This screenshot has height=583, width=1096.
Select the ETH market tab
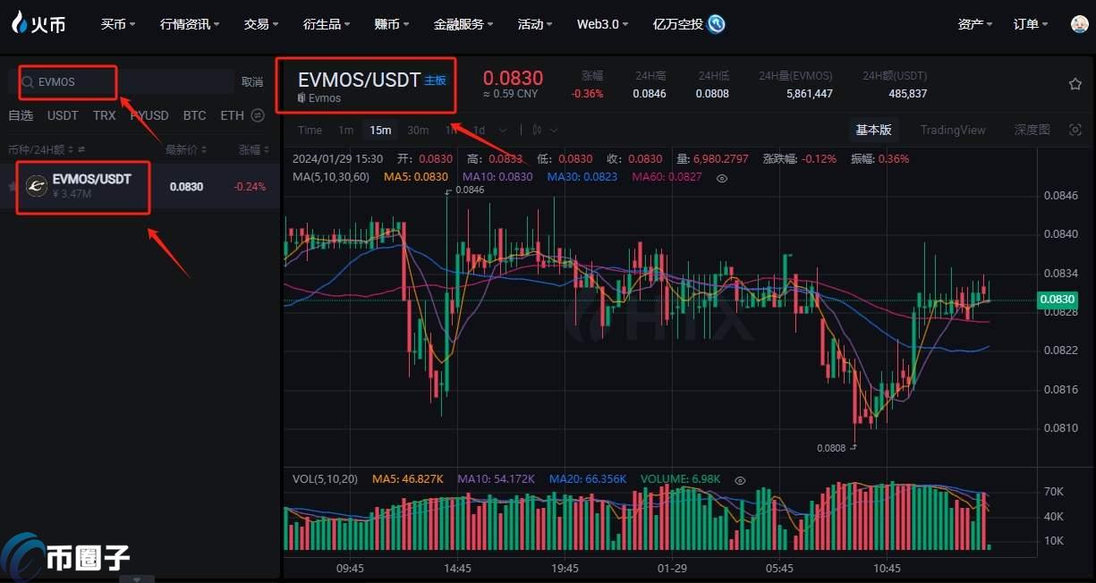pos(232,115)
